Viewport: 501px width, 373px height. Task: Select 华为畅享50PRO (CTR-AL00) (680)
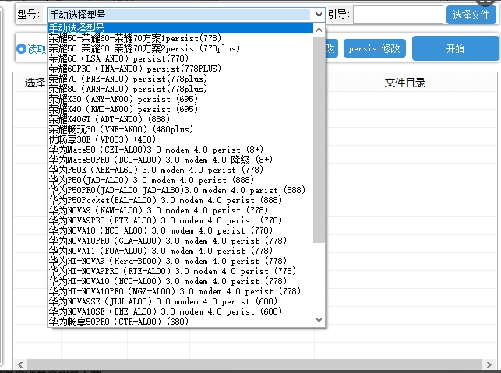point(180,322)
